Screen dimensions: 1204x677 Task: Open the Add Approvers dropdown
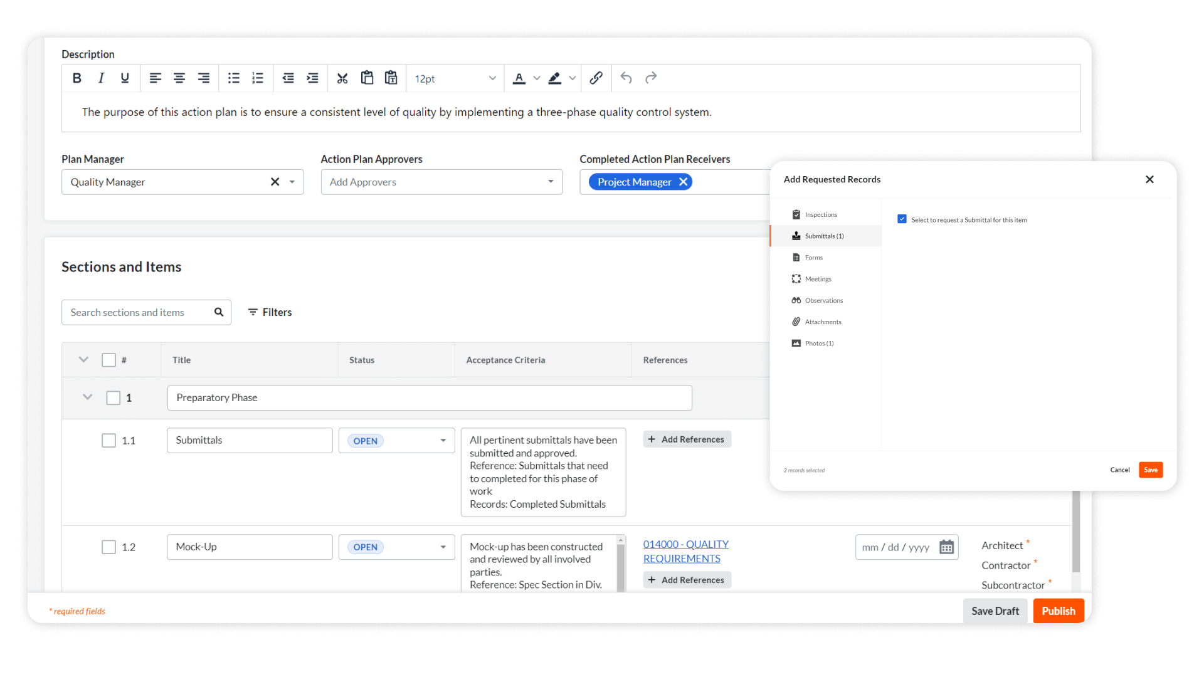pos(441,182)
